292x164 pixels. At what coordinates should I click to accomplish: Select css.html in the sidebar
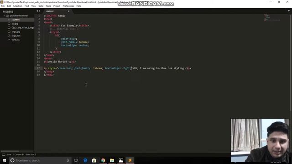click(x=16, y=20)
